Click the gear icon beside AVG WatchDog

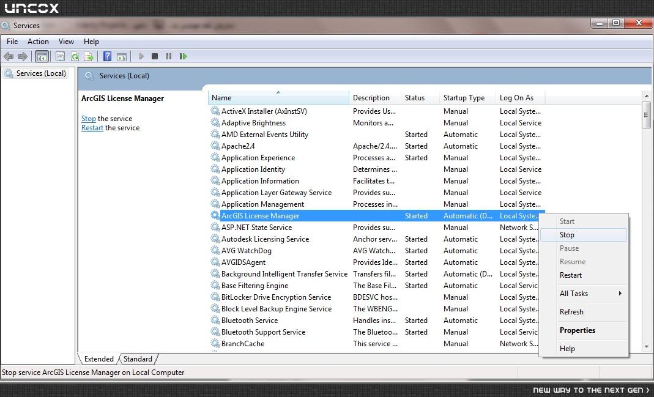215,251
